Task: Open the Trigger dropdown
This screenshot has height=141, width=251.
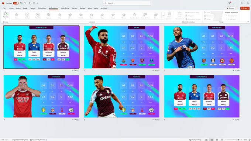Action: coord(190,16)
